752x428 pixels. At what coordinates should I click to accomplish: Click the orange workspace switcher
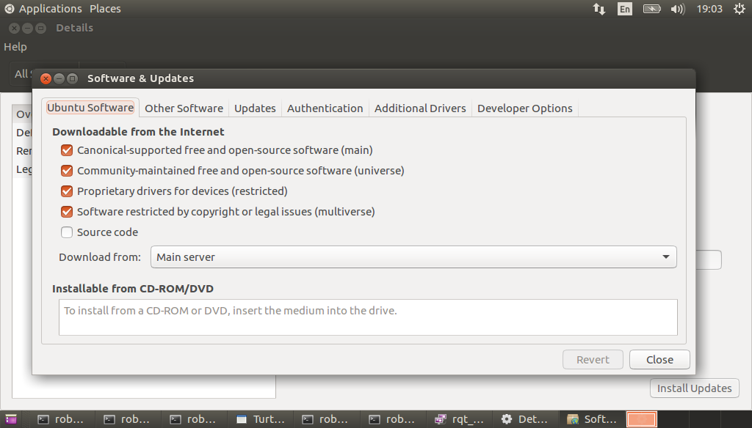click(642, 419)
